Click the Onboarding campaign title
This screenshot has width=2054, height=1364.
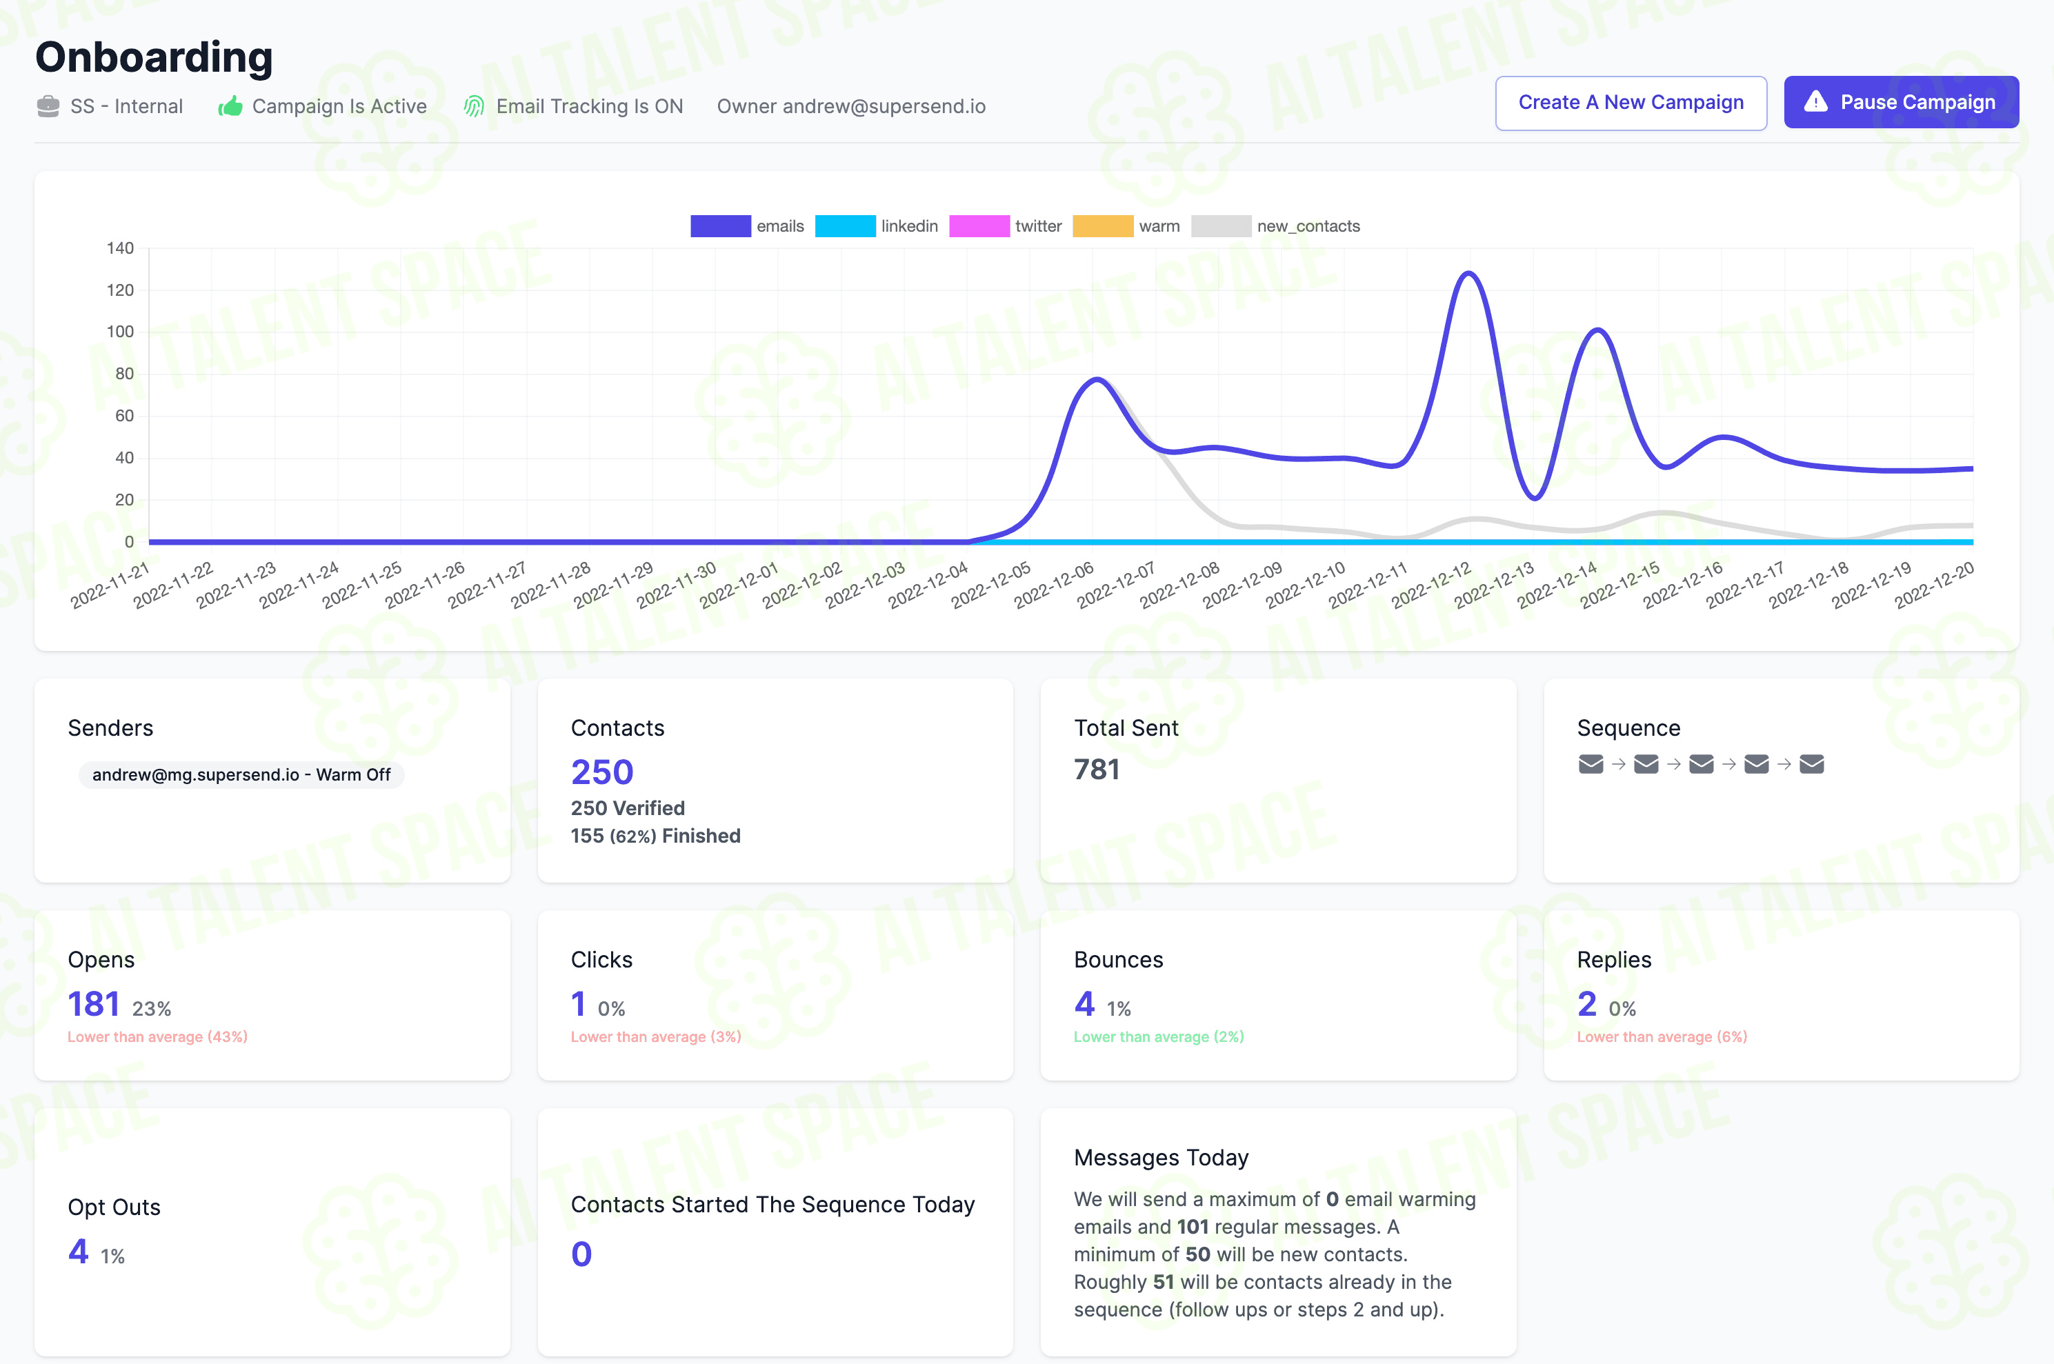tap(154, 57)
